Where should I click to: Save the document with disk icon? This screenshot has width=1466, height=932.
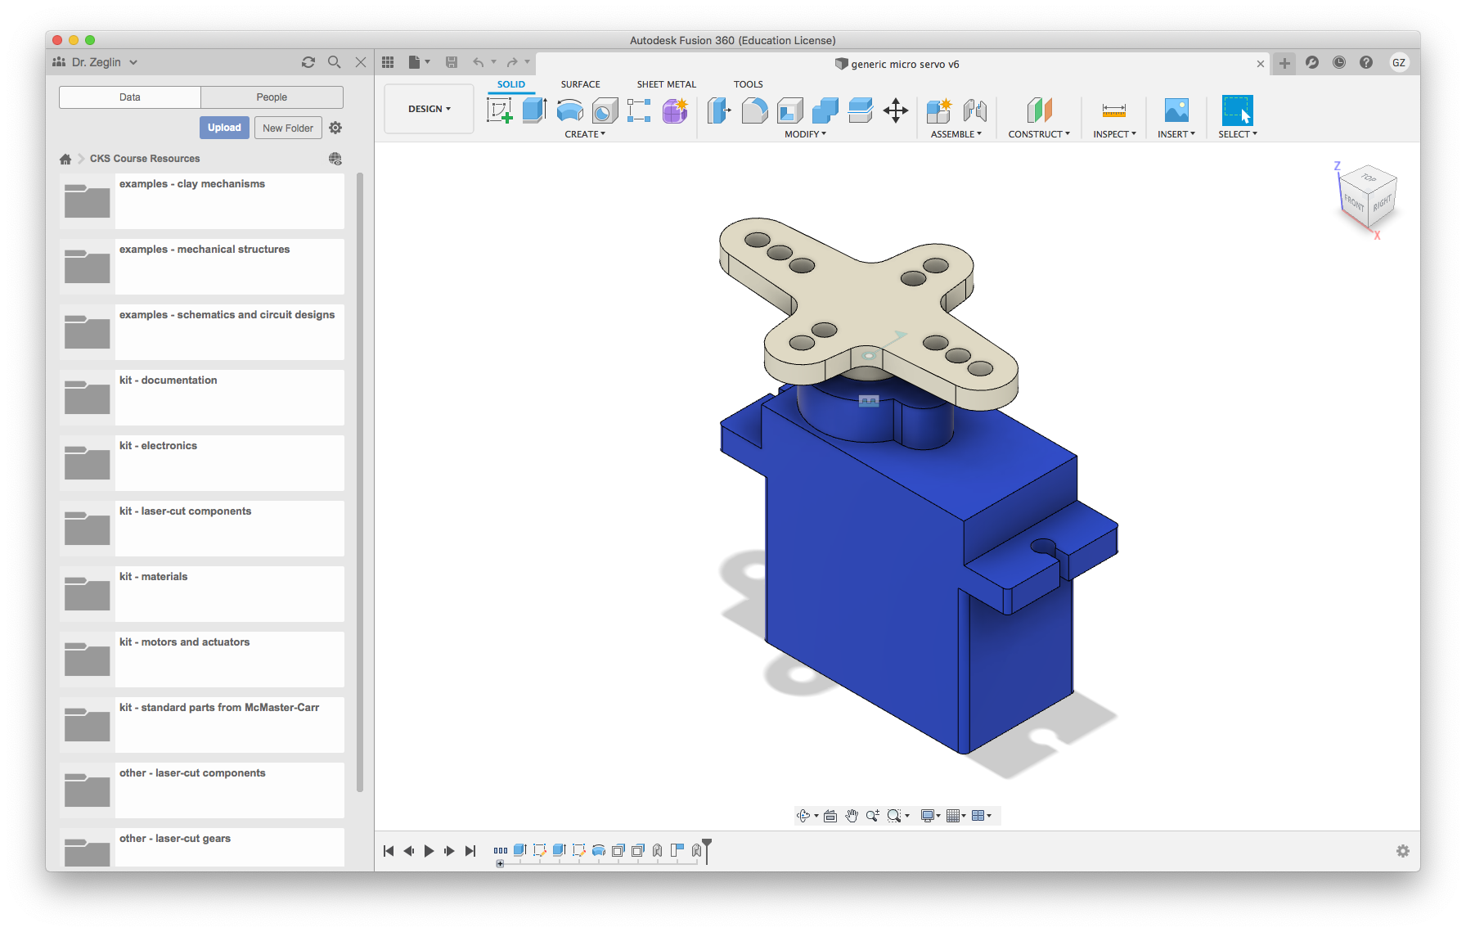tap(451, 62)
